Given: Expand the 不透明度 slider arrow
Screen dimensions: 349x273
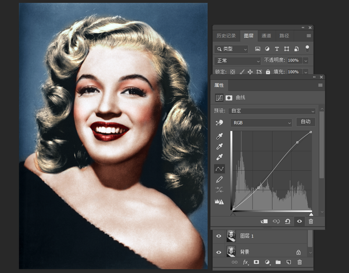Looking at the screenshot, I should [305, 60].
